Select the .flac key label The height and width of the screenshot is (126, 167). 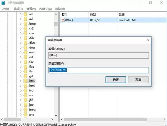point(31,67)
